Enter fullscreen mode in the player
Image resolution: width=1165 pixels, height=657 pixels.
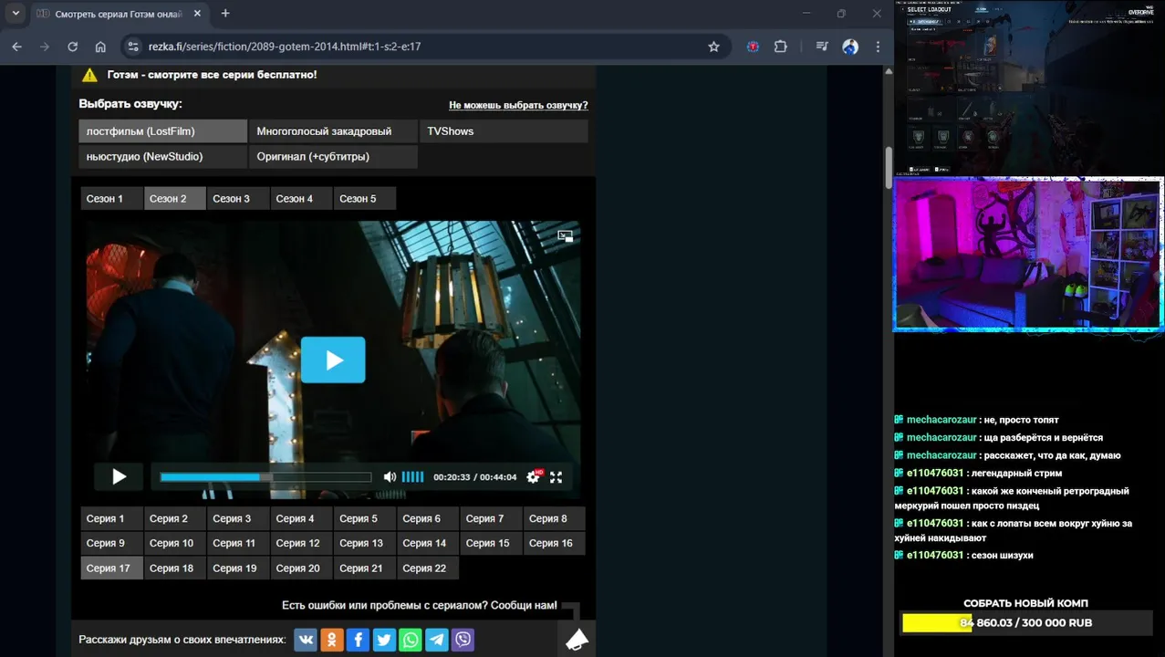tap(556, 477)
